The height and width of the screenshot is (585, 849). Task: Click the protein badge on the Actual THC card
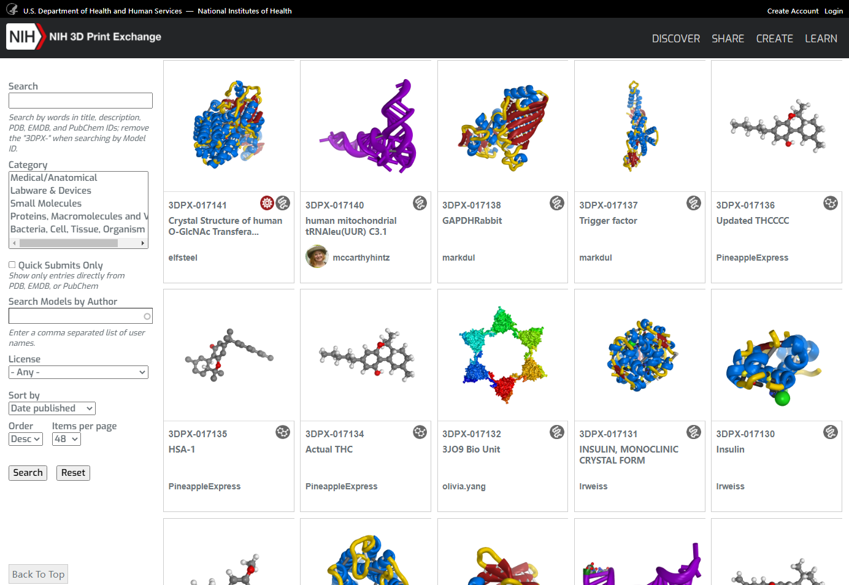tap(420, 432)
